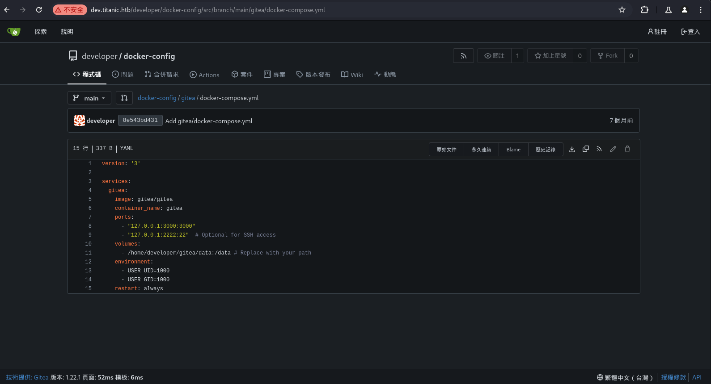
Task: Open the Chrome labs flask icon
Action: [669, 10]
